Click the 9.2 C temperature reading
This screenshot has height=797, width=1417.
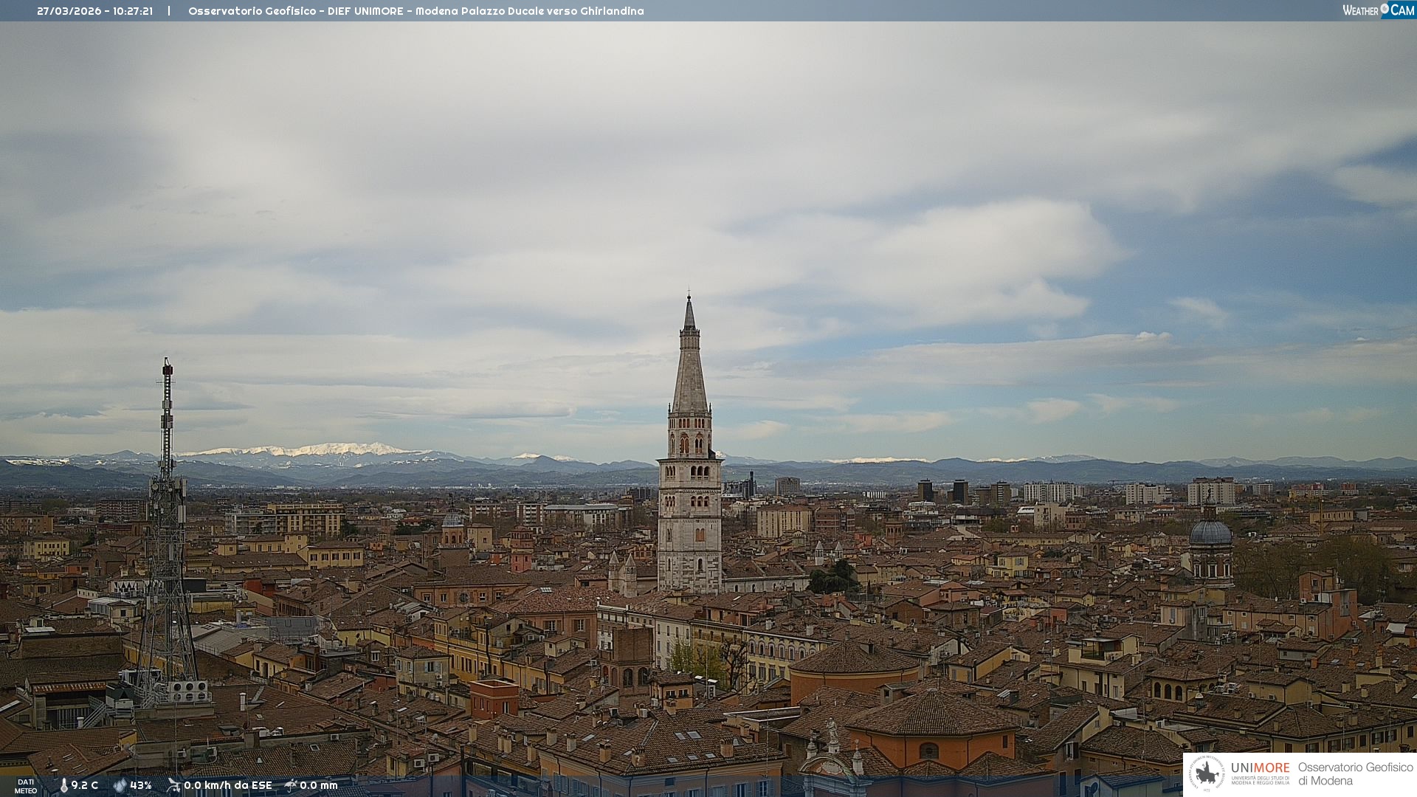(85, 785)
